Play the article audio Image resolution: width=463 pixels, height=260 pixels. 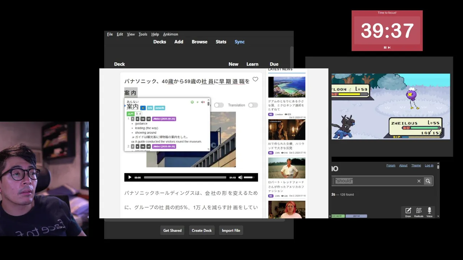coord(130,177)
